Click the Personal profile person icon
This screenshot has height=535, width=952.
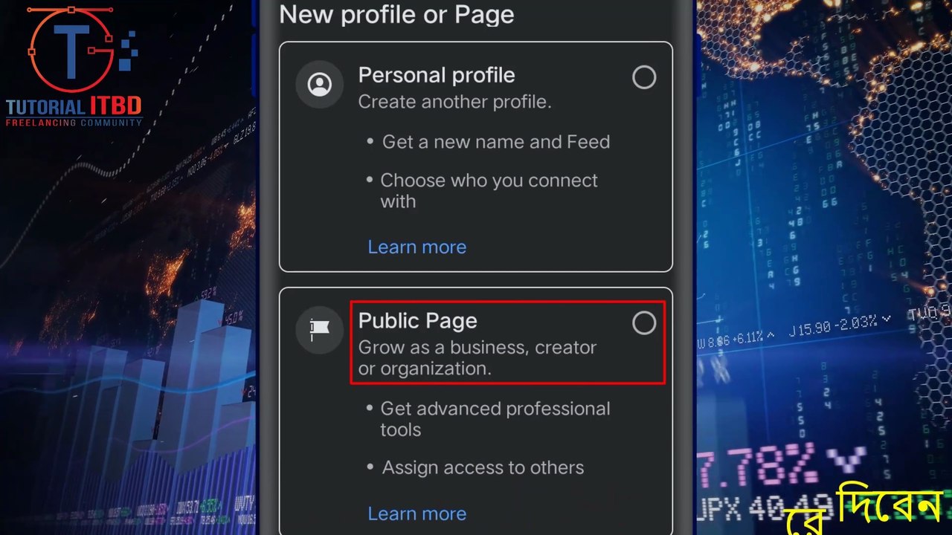320,85
